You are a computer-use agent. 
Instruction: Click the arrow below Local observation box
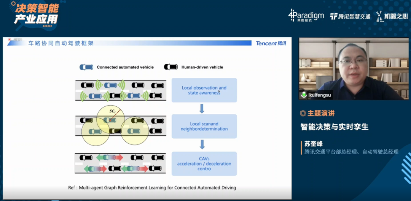pyautogui.click(x=202, y=108)
